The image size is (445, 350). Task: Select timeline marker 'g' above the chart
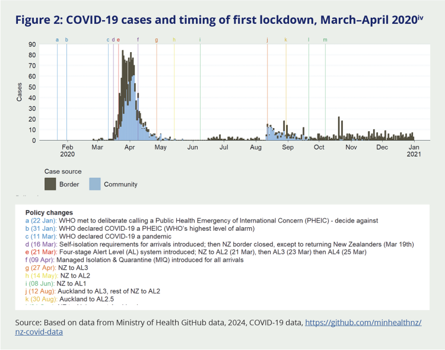click(157, 40)
